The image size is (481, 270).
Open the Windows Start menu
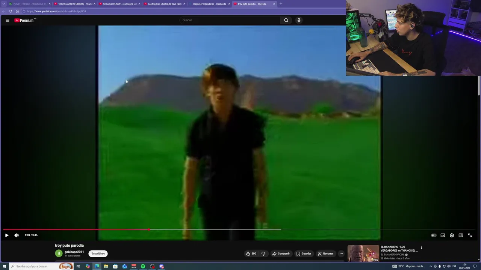tap(5, 266)
